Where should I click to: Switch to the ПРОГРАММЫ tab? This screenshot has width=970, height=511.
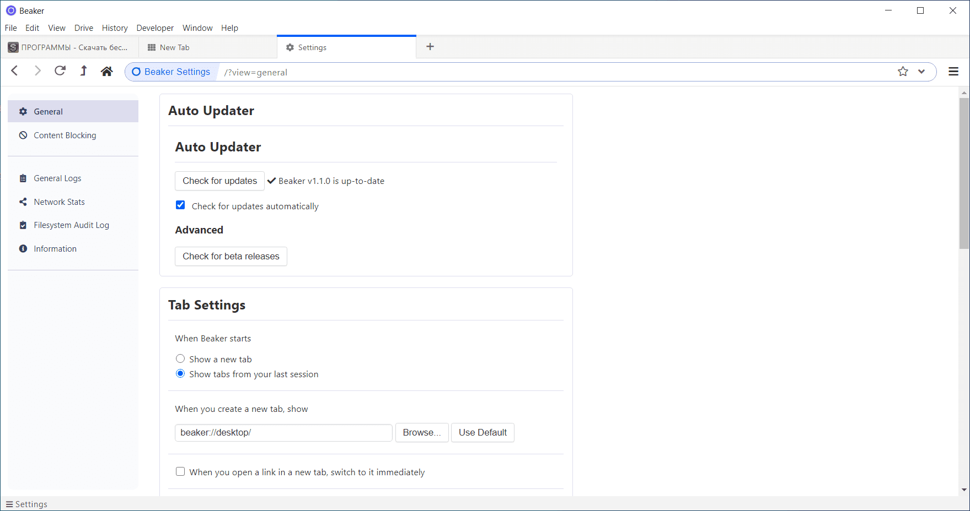[69, 47]
